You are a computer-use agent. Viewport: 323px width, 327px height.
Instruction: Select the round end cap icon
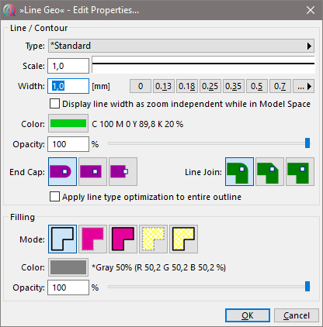point(62,172)
